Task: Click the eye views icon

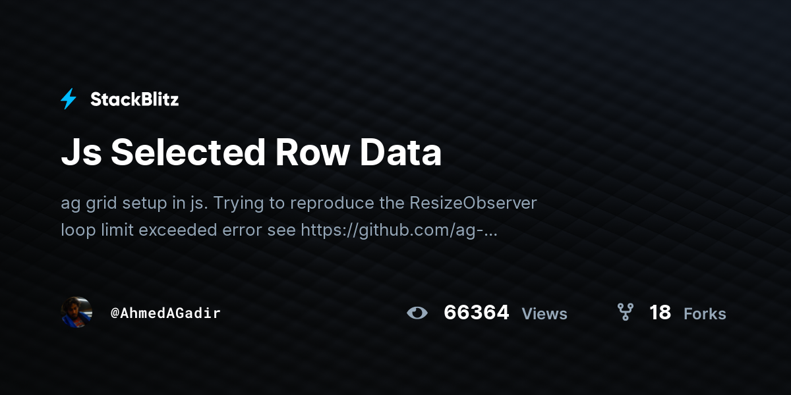Action: tap(417, 313)
